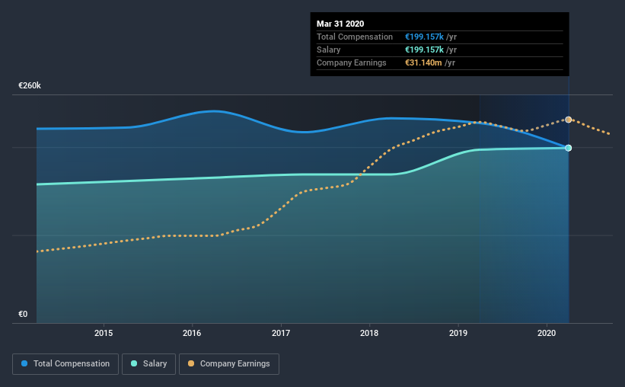The width and height of the screenshot is (625, 387).
Task: Click the orange Company Earnings legend dot
Action: [191, 363]
